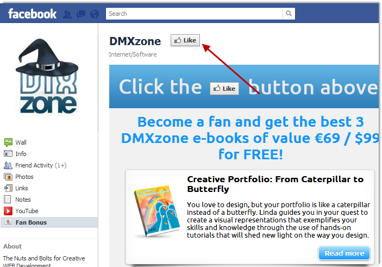Open the YouTube tab

pyautogui.click(x=27, y=211)
